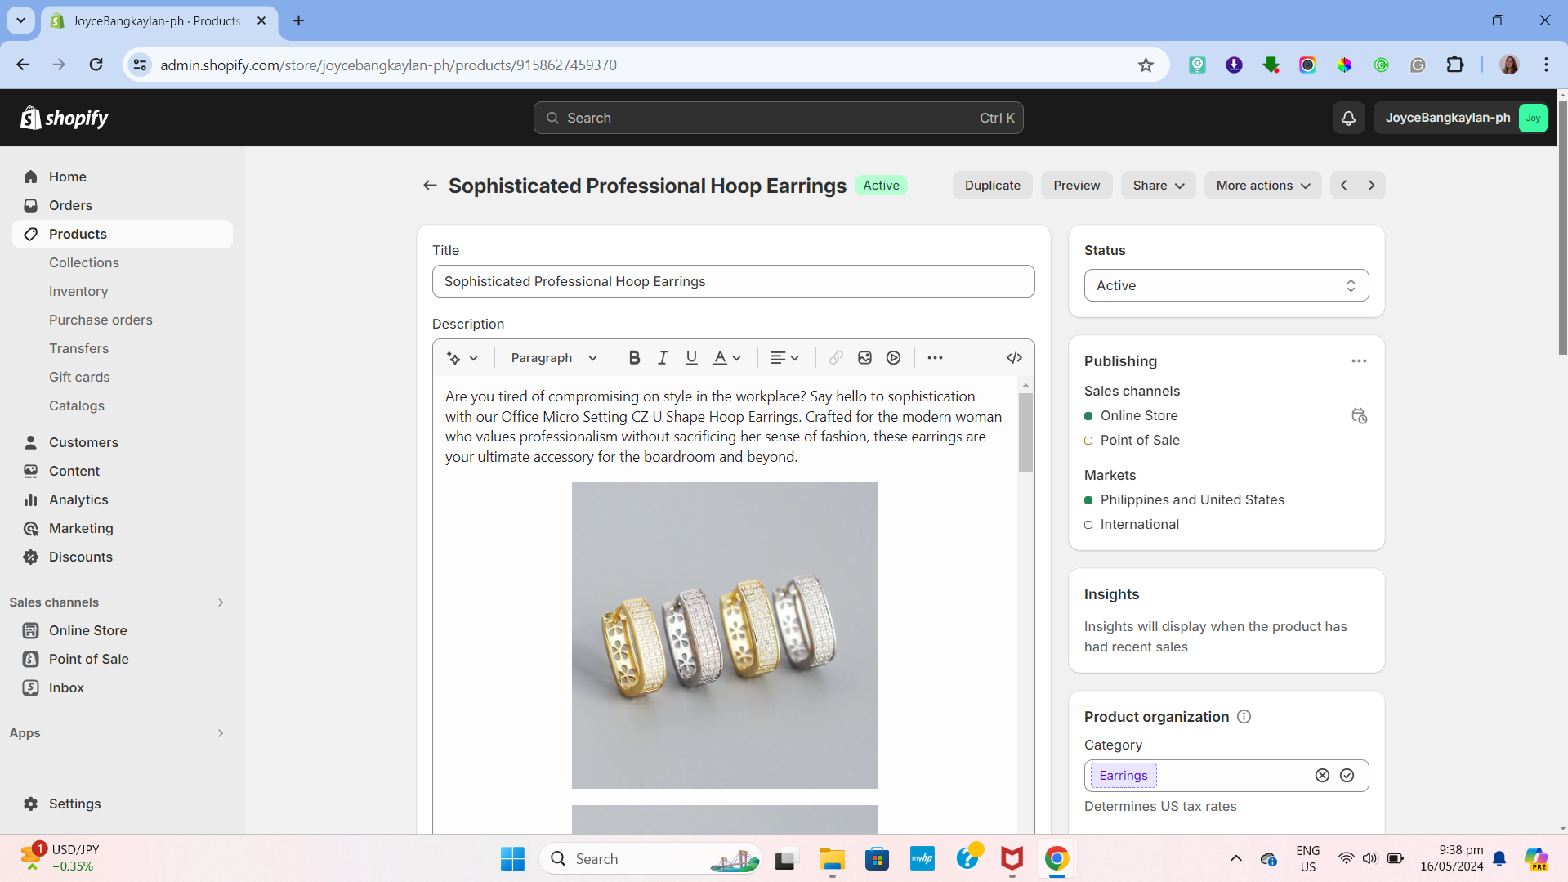Clear the Earrings category

[1322, 776]
